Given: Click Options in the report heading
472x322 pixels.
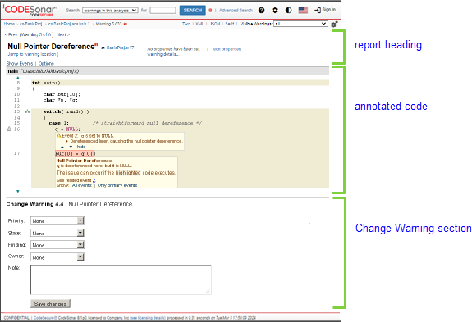Looking at the screenshot, I should pyautogui.click(x=46, y=63).
